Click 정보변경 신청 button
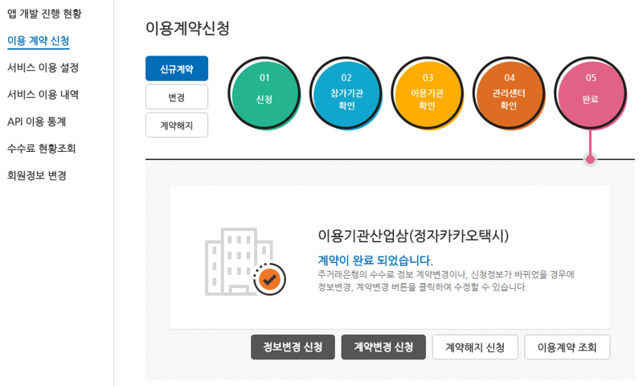The width and height of the screenshot is (643, 386). [x=293, y=347]
